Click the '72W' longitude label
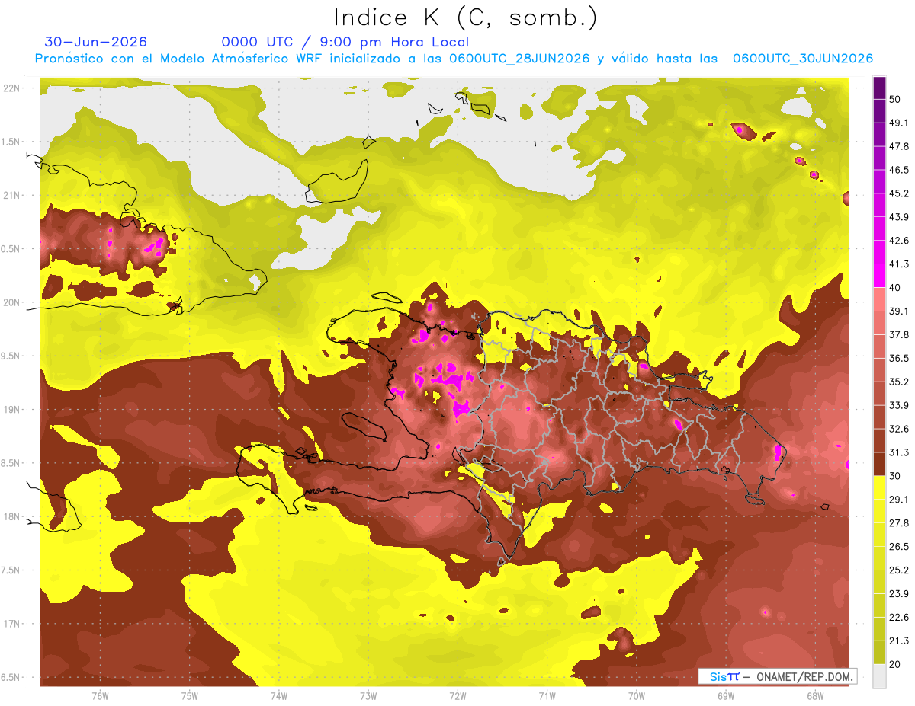Screen dimensions: 915x706 pos(457,696)
